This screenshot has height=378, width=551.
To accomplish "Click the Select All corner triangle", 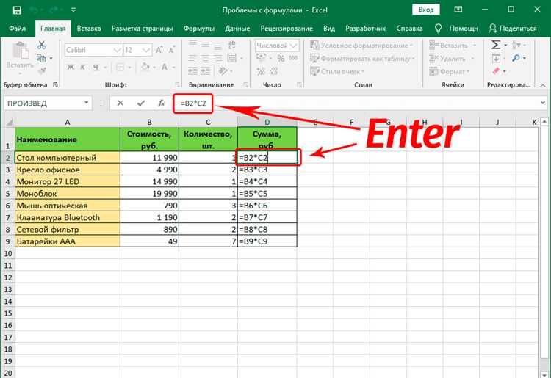I will point(9,122).
